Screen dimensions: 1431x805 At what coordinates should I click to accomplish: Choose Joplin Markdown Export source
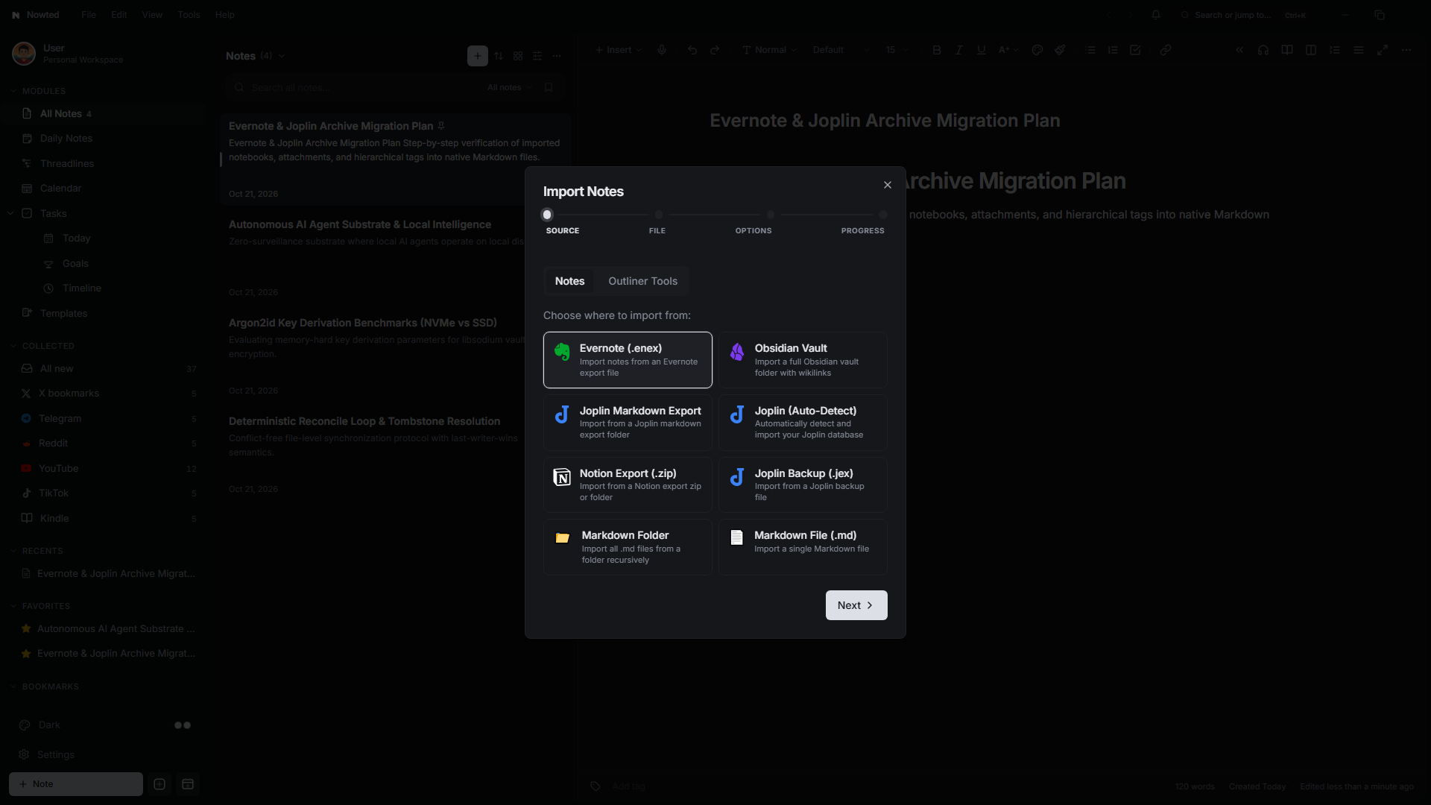click(628, 423)
